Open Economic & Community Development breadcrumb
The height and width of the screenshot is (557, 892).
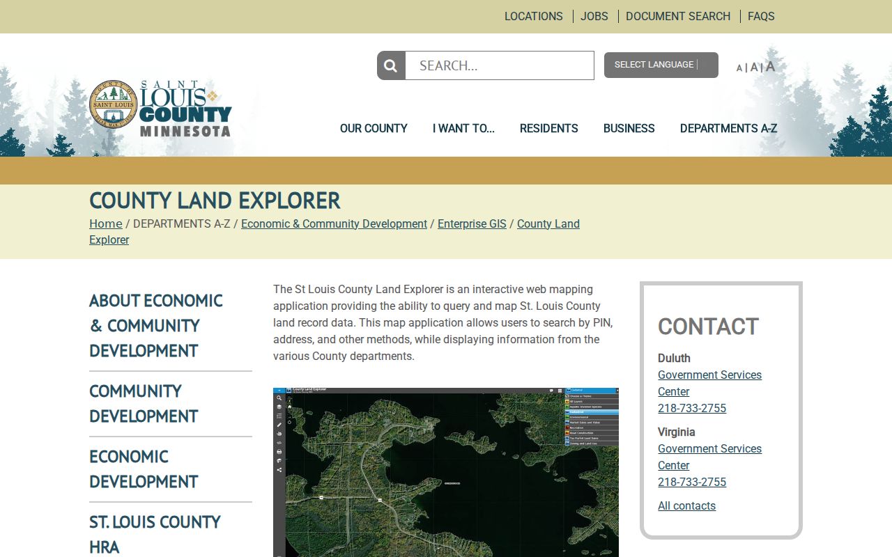[334, 223]
